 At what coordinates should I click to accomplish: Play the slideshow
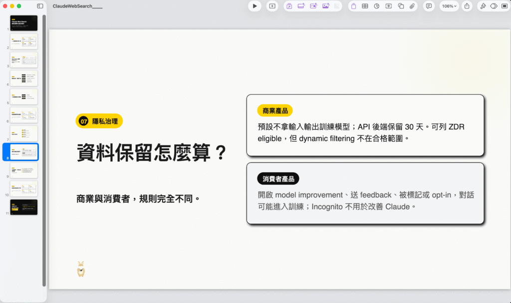tap(255, 6)
